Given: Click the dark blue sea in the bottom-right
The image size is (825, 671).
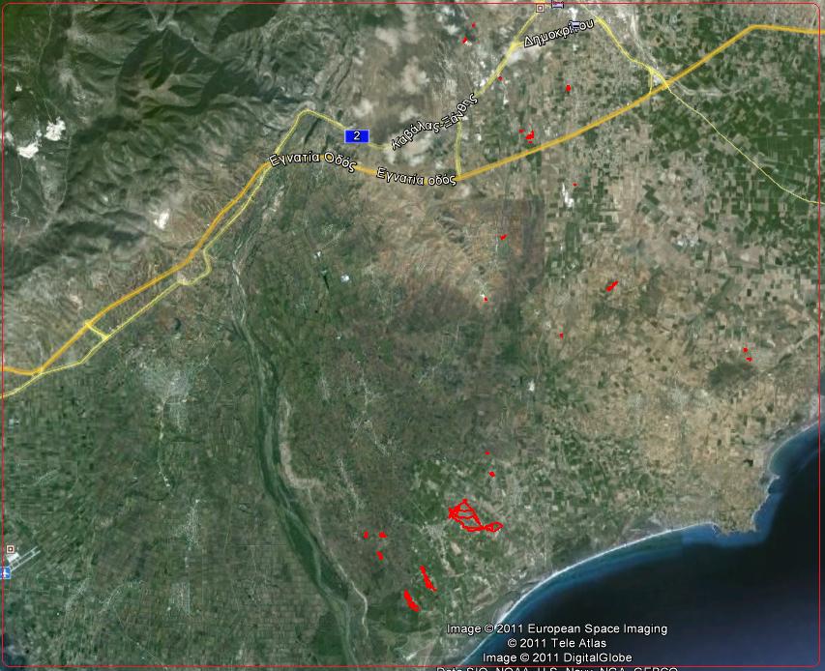Looking at the screenshot, I should click(x=735, y=599).
